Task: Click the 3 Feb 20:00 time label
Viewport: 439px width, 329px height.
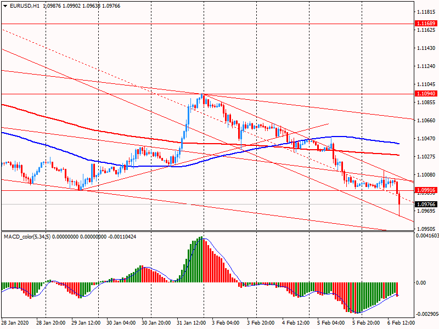Action: click(x=261, y=323)
